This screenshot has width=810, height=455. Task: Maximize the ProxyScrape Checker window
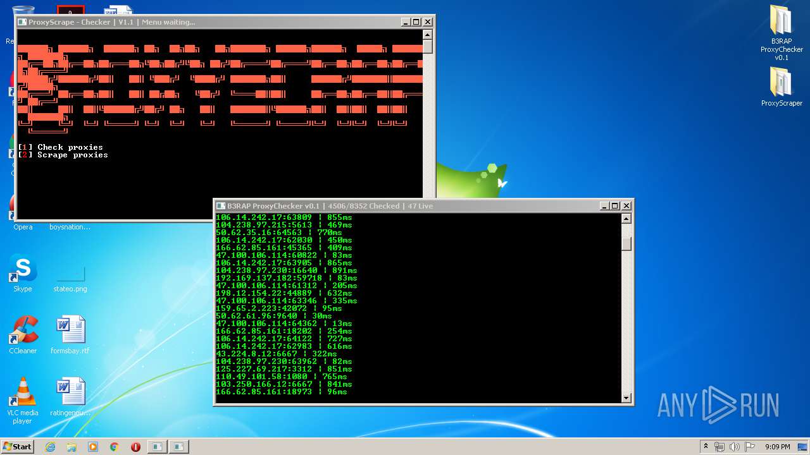(x=416, y=22)
